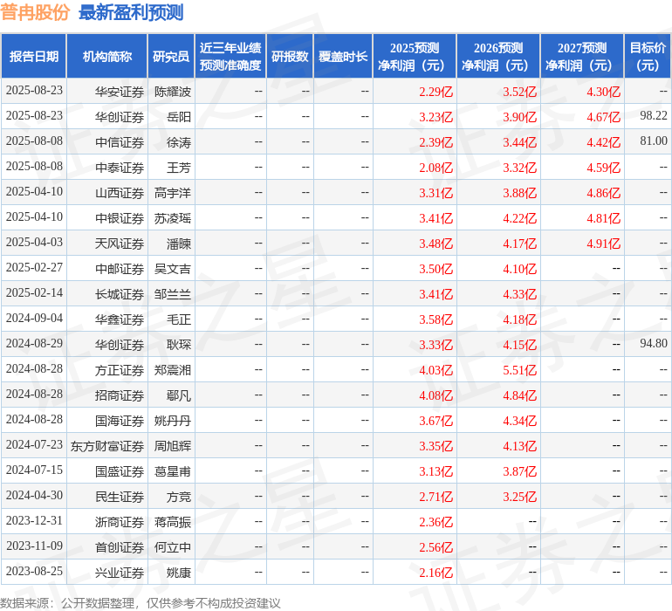Image resolution: width=672 pixels, height=611 pixels.
Task: Click the 2027预测净利润 column header
Action: click(x=582, y=56)
